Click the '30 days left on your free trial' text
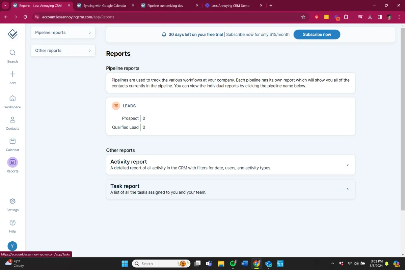405x270 pixels. (196, 34)
